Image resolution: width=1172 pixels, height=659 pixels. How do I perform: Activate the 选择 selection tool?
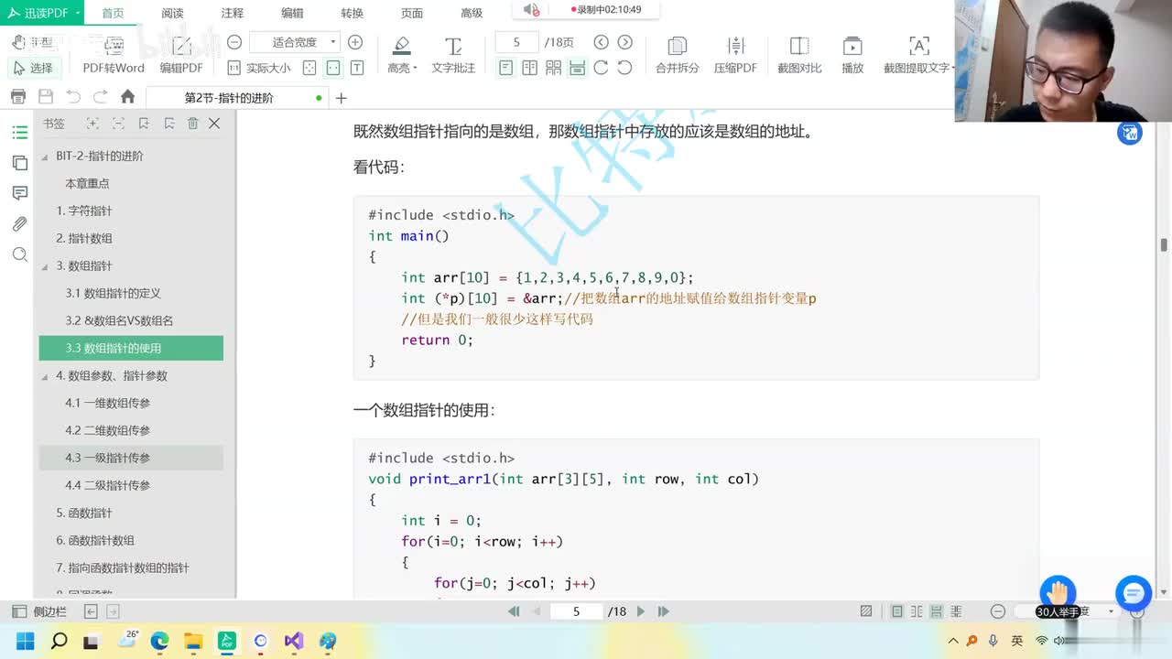(34, 68)
